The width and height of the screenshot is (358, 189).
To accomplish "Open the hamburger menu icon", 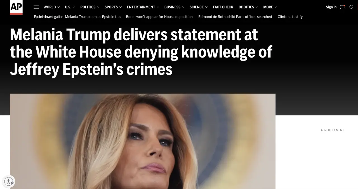I will click(36, 7).
